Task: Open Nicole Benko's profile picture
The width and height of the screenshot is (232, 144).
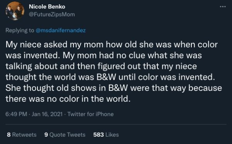Action: [15, 11]
